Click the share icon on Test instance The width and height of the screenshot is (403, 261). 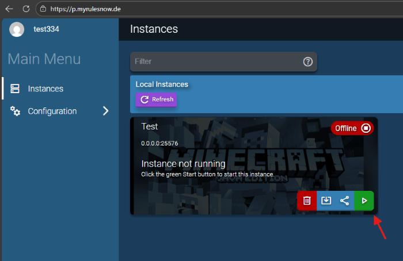pos(345,201)
